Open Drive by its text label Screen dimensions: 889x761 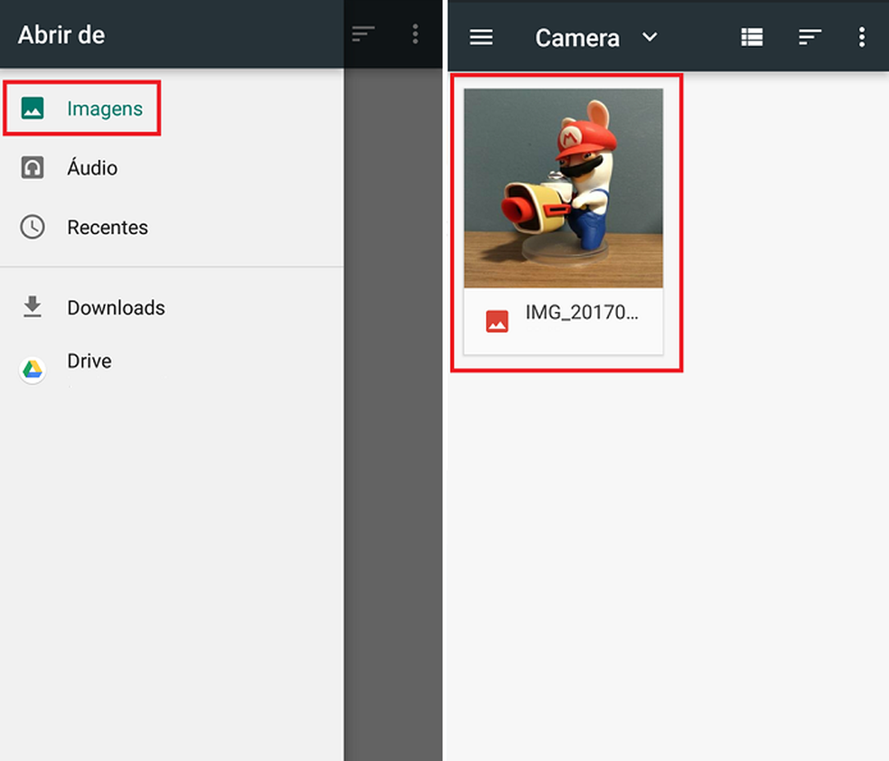coord(89,362)
